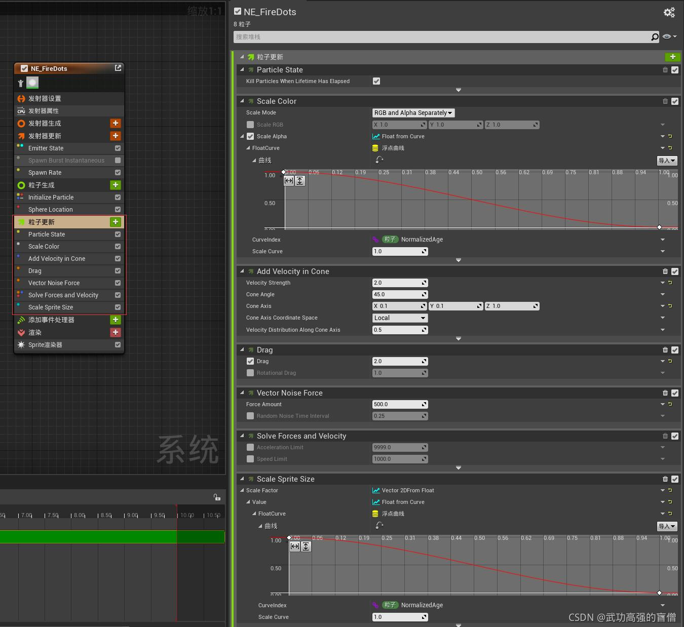
Task: Click the Velocity Strength value field
Action: [x=400, y=283]
